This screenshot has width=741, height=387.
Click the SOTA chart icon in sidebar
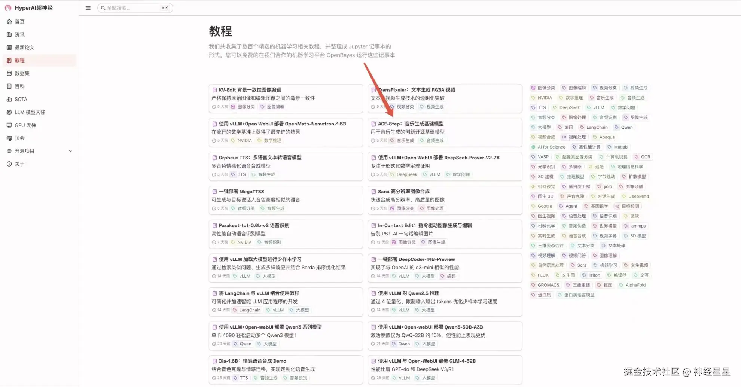click(9, 99)
